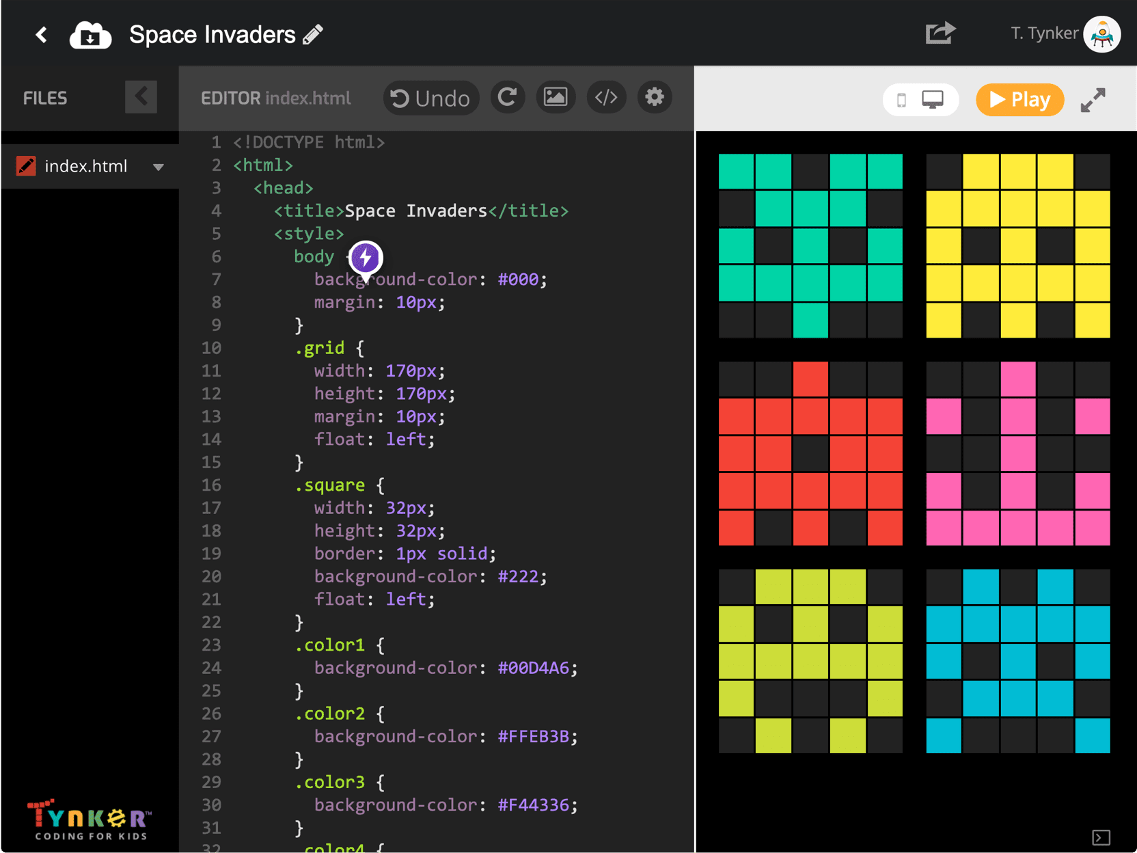Click the share arrow icon
This screenshot has height=853, width=1137.
[x=940, y=32]
